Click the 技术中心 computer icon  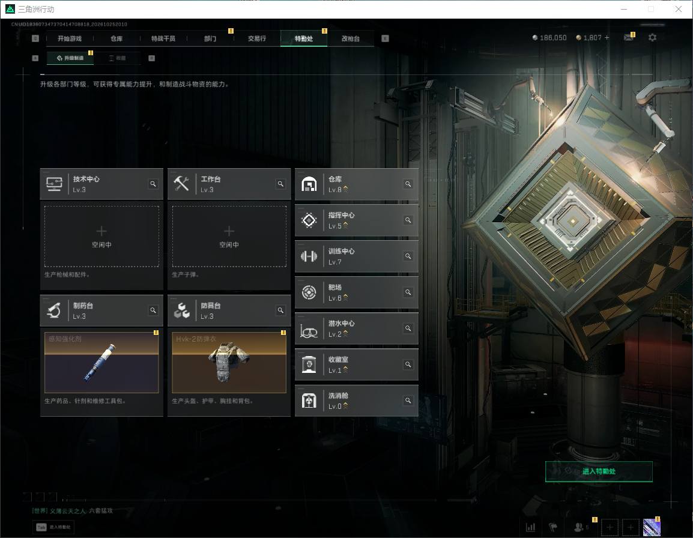[55, 184]
